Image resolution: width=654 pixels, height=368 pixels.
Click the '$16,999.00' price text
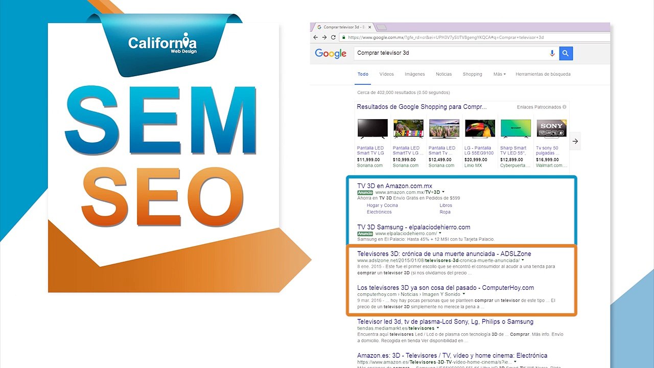pos(548,159)
